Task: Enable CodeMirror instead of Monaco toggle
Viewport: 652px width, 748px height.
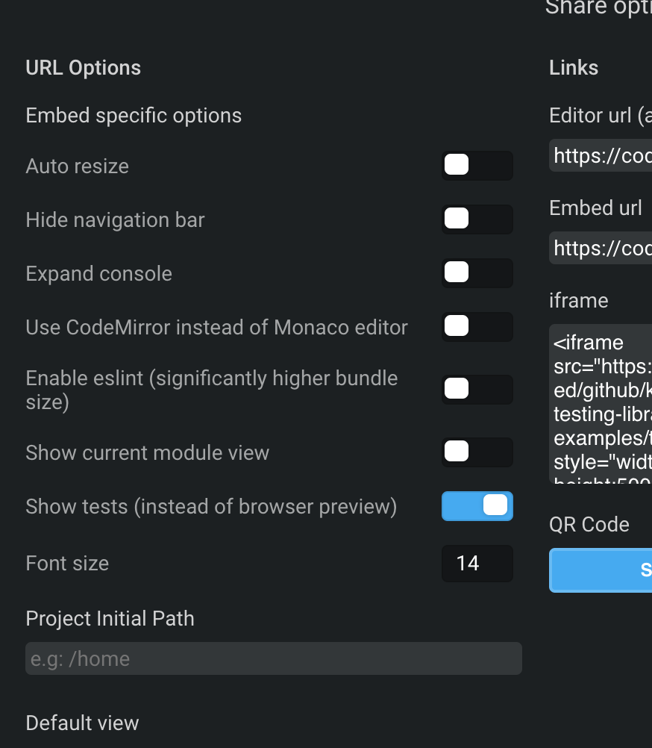Action: point(477,327)
